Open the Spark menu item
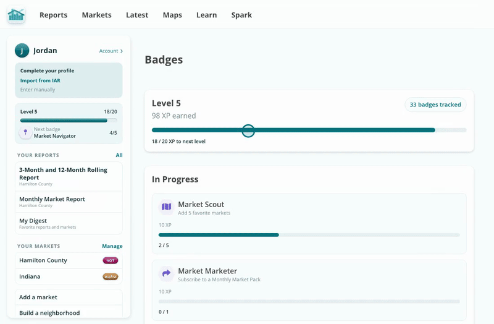494x324 pixels. (241, 15)
